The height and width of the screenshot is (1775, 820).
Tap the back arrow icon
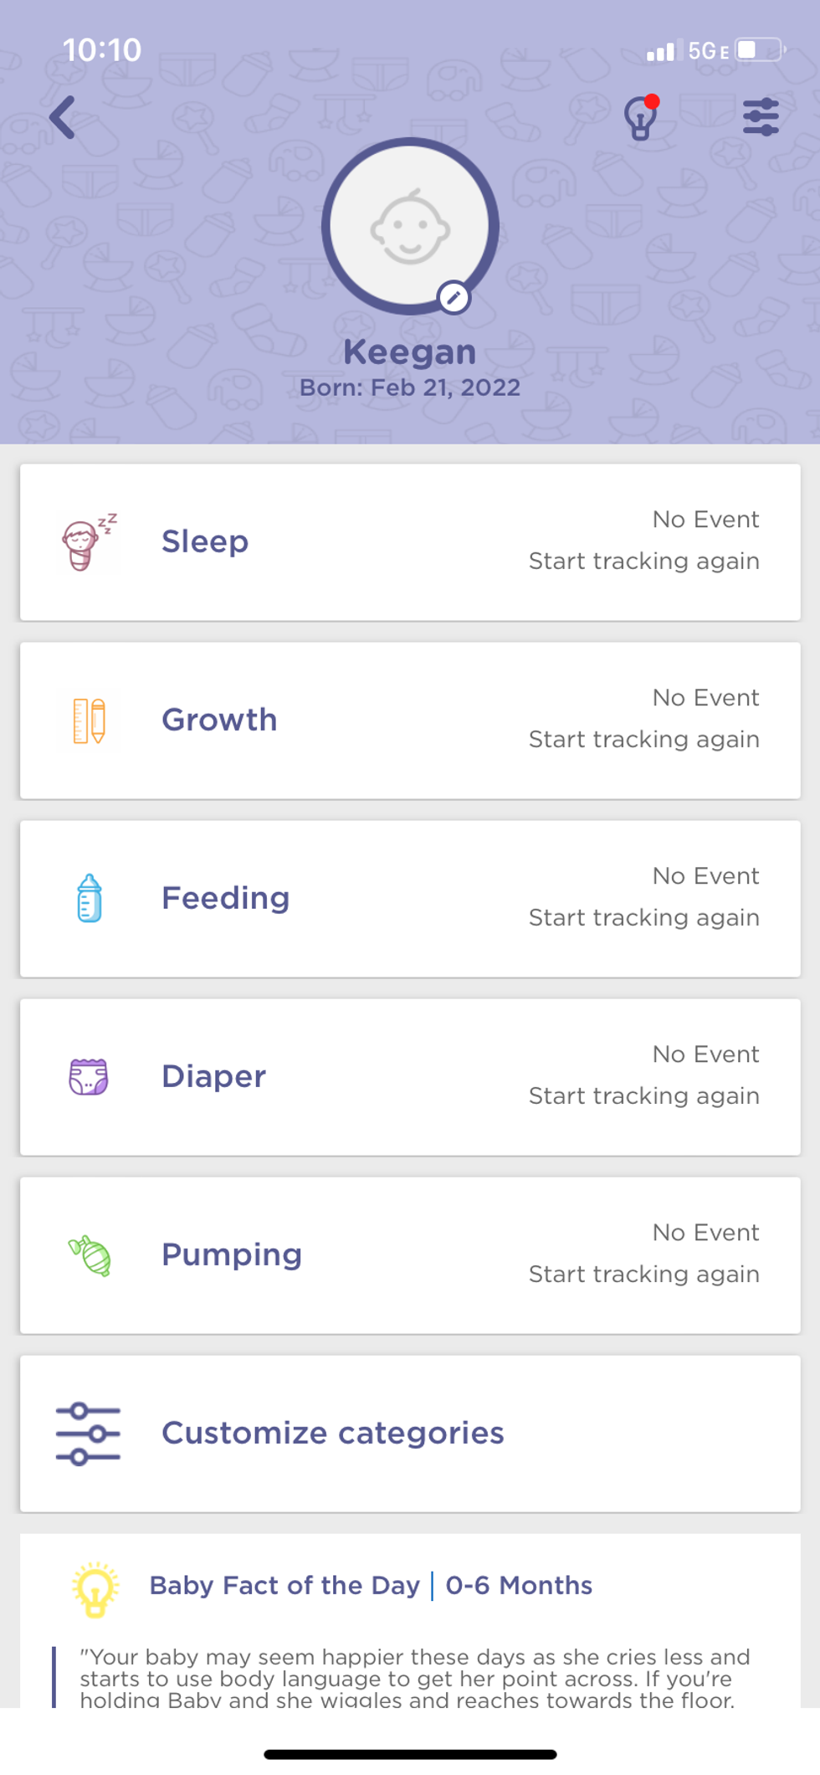pyautogui.click(x=63, y=116)
